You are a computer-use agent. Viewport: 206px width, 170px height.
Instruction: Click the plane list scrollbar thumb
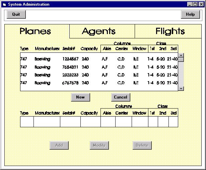(181, 60)
